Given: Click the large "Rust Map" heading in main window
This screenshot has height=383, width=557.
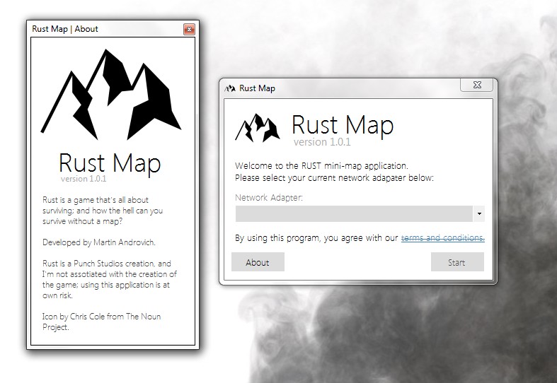Looking at the screenshot, I should pos(343,126).
